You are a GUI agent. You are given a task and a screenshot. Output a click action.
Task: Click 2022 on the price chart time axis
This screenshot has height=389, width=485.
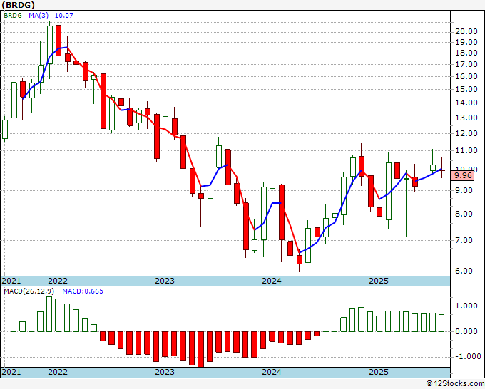58,281
